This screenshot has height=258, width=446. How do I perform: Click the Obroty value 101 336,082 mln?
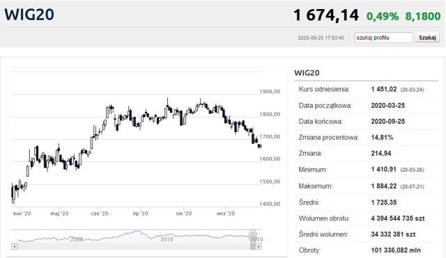click(x=396, y=250)
